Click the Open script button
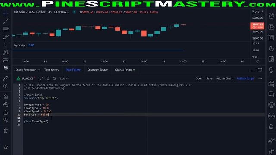Screen dimensions: 276x155 [199, 78]
